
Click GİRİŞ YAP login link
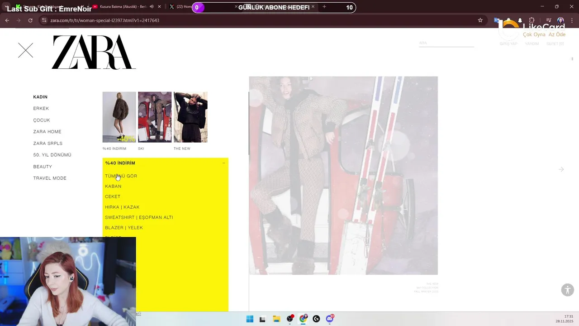508,44
